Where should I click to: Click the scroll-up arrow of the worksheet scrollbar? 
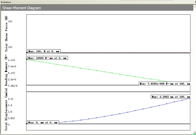pyautogui.click(x=195, y=6)
